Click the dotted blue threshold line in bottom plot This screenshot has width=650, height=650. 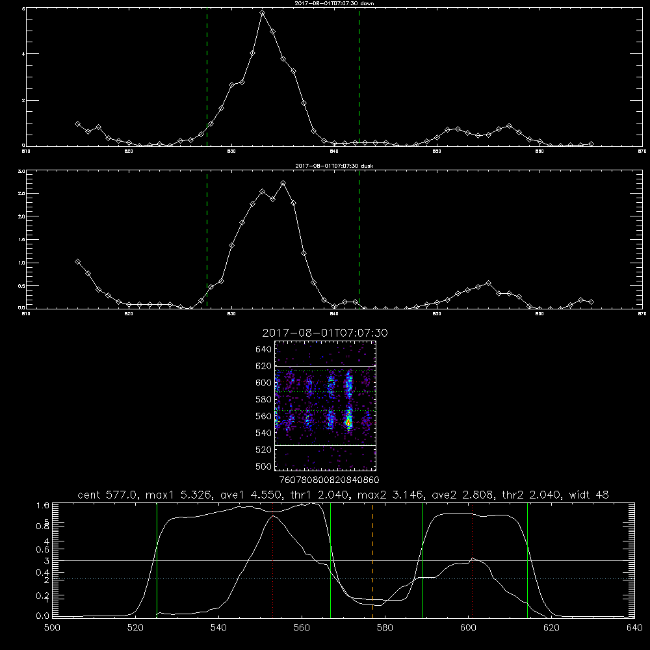(344, 578)
